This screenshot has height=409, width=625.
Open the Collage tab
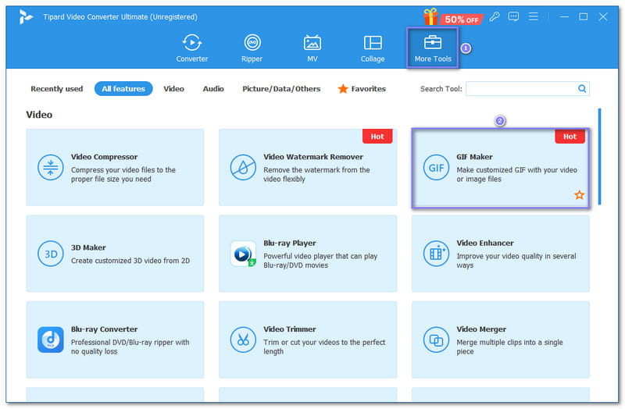click(373, 48)
